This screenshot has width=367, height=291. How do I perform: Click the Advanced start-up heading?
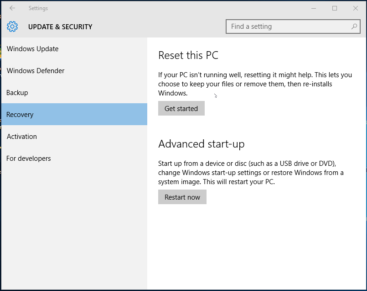pos(202,144)
